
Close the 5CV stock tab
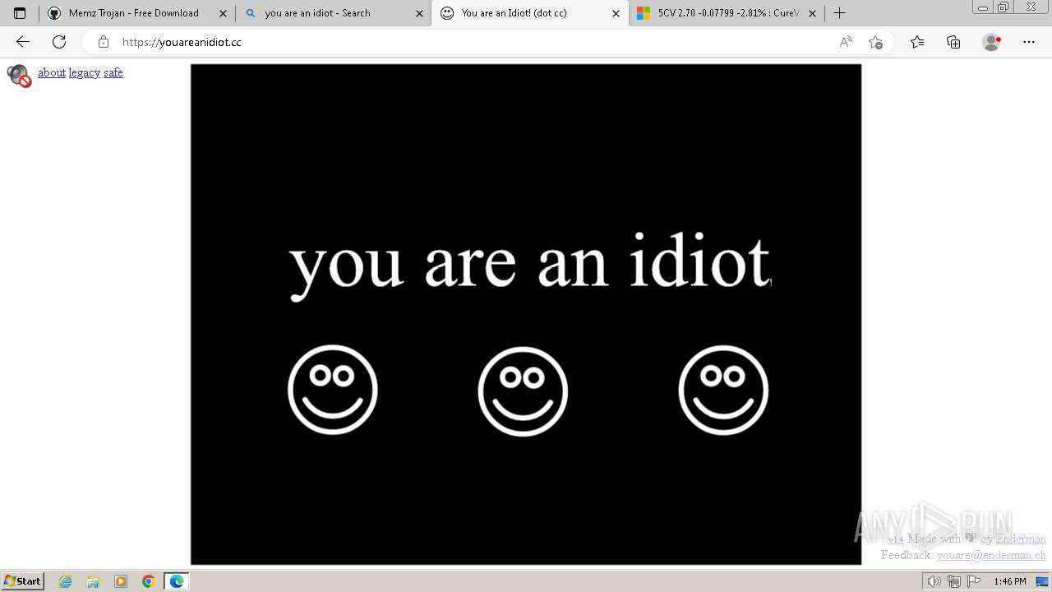pos(812,13)
